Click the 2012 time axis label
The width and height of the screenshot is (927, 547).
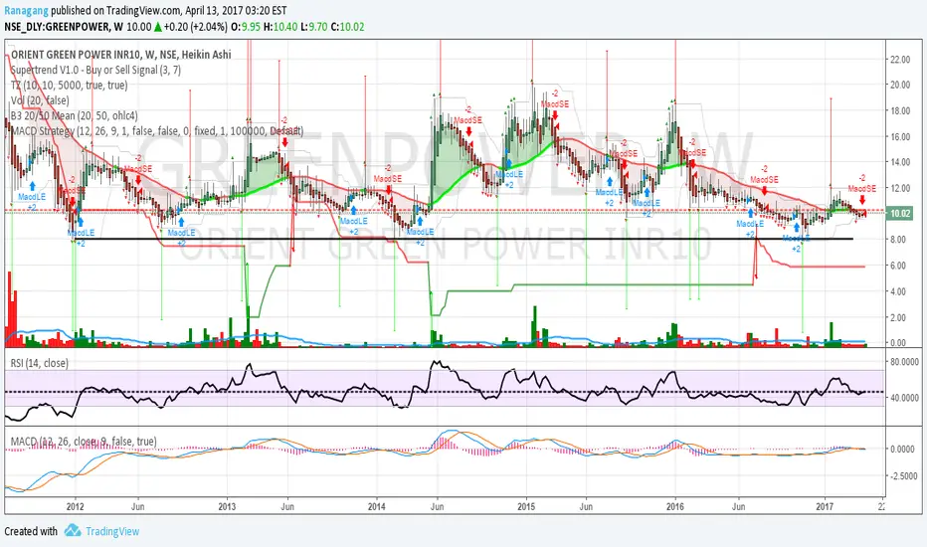coord(75,507)
